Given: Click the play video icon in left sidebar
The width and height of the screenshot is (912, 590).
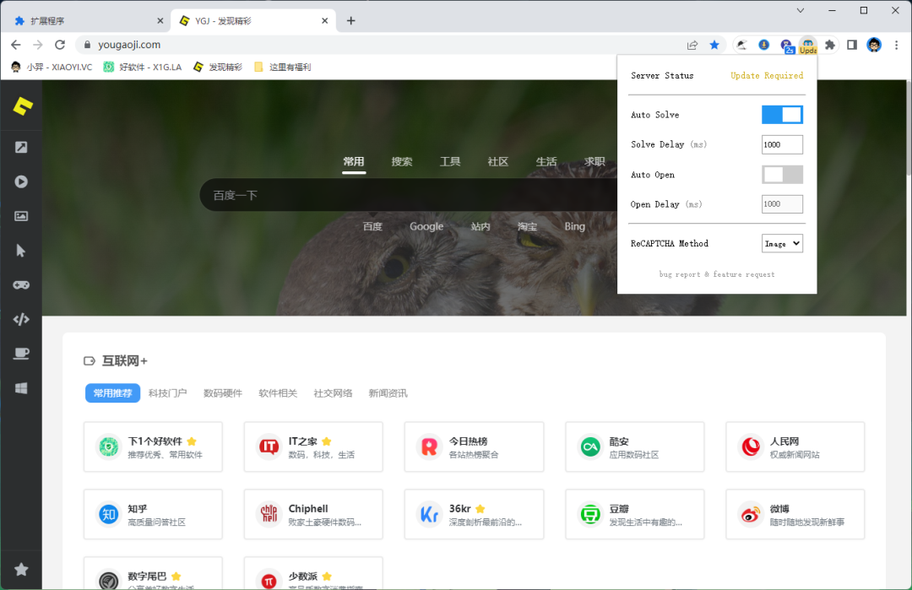Looking at the screenshot, I should [x=21, y=181].
